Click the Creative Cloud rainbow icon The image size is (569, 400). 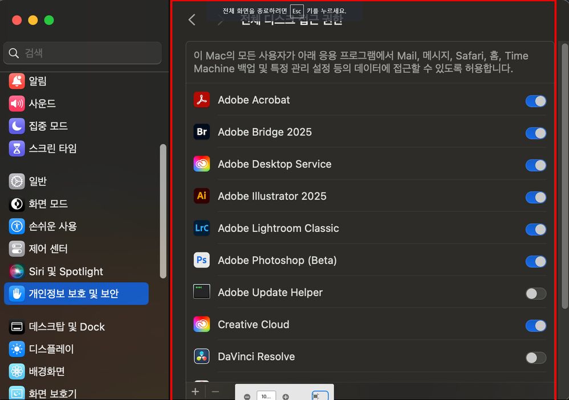click(x=201, y=324)
